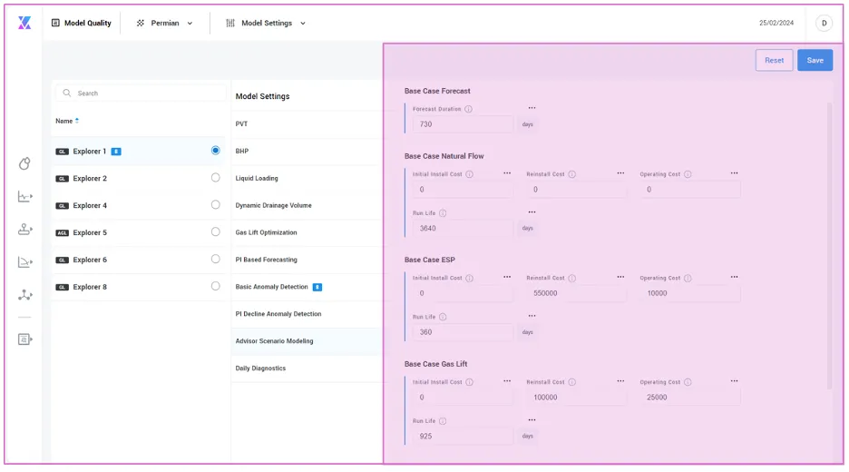849x472 pixels.
Task: Show info for ESP Operating Cost
Action: click(x=688, y=278)
